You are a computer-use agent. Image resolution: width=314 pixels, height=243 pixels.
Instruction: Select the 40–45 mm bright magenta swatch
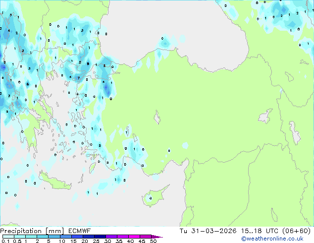click(134, 237)
